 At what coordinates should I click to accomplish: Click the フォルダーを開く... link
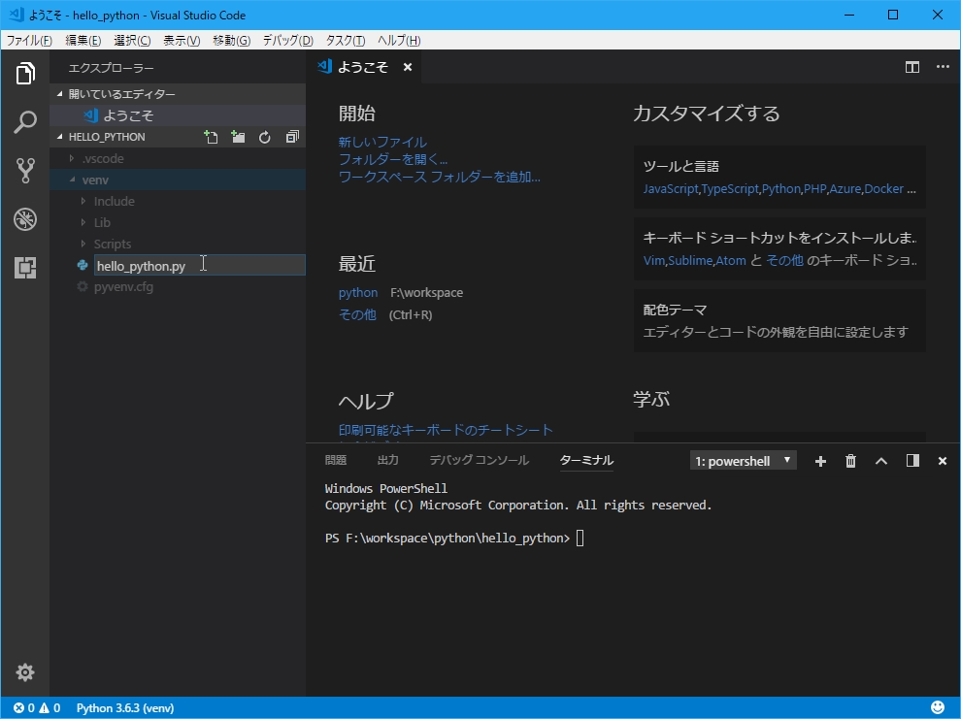pos(393,159)
